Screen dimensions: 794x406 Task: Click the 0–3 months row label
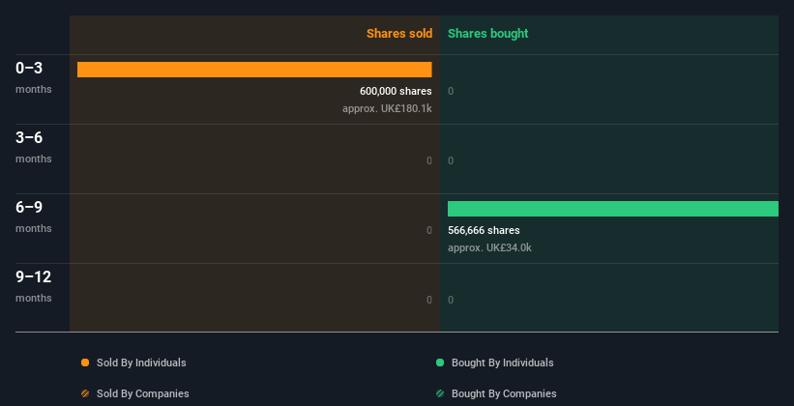point(34,77)
